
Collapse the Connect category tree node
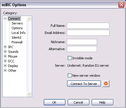(5, 19)
